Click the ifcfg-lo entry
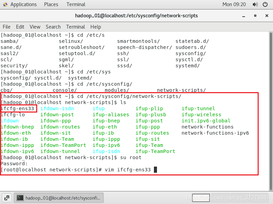 13,115
